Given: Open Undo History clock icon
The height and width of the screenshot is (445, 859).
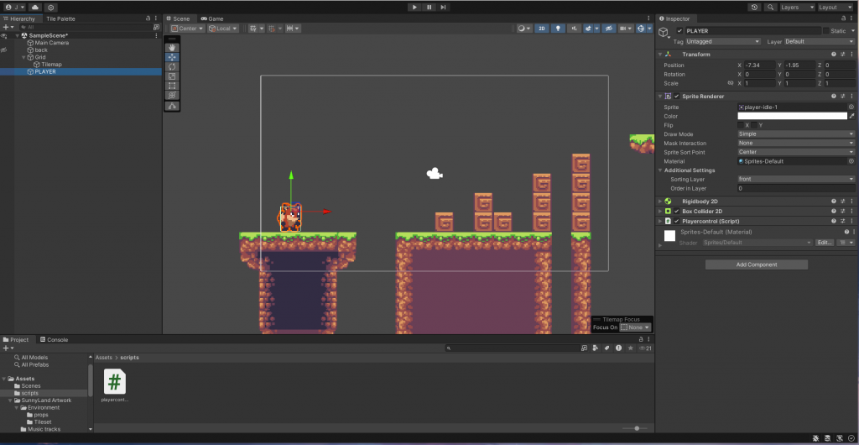Looking at the screenshot, I should [x=754, y=7].
